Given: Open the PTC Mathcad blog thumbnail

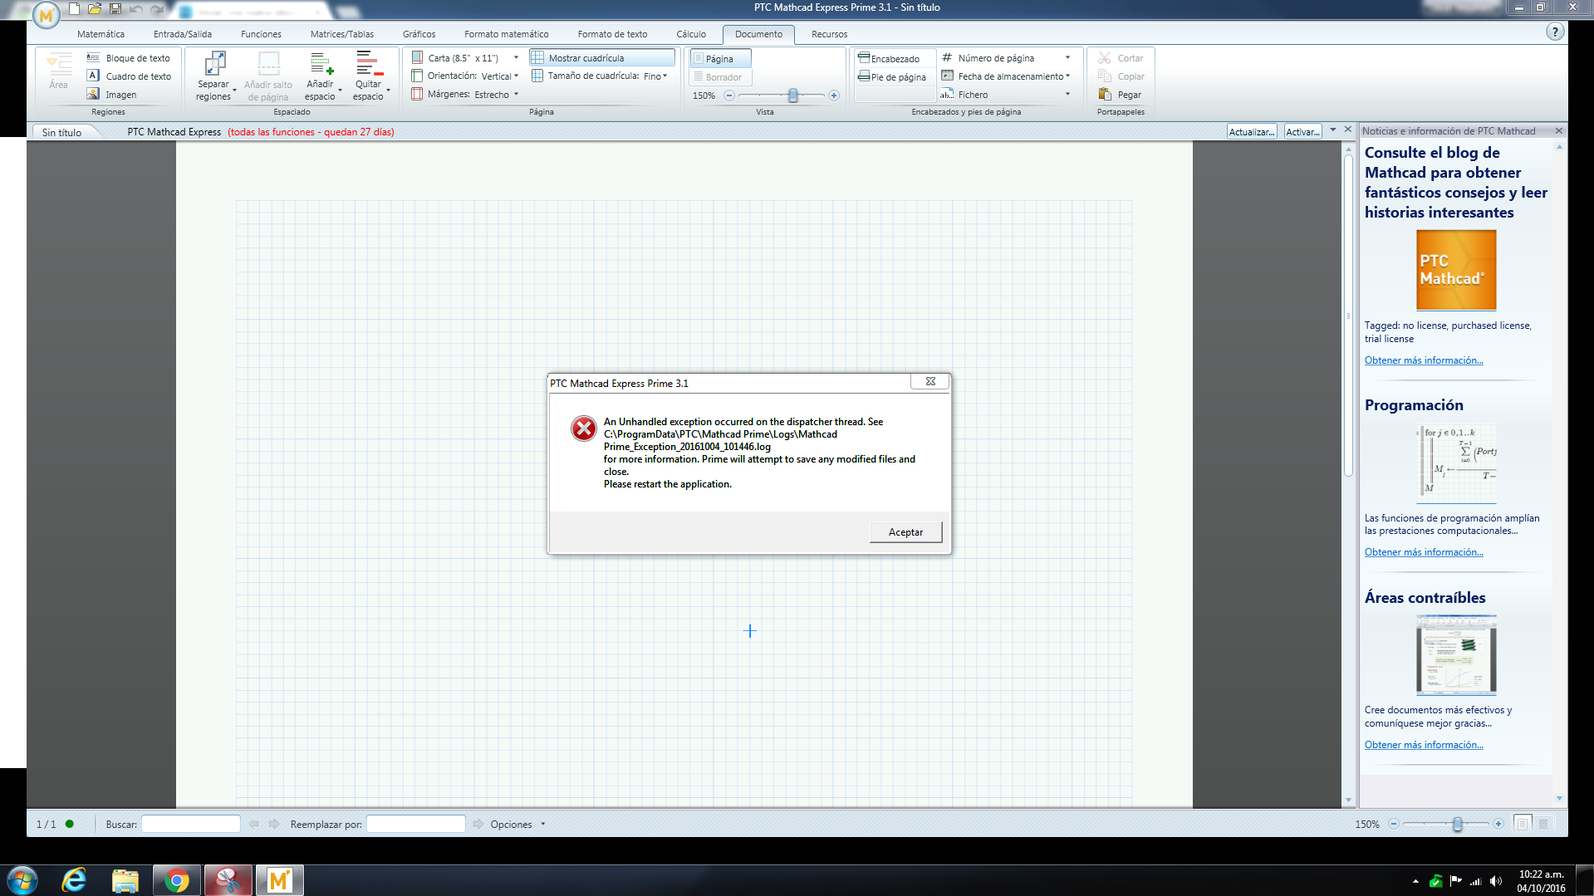Looking at the screenshot, I should pos(1456,270).
